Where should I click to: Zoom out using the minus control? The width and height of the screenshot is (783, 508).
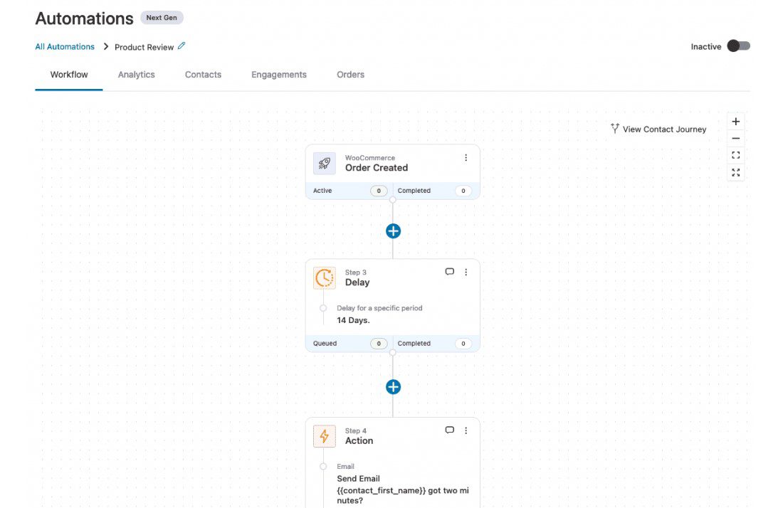(x=735, y=137)
